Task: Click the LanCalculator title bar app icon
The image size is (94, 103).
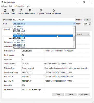Action: [2, 2]
